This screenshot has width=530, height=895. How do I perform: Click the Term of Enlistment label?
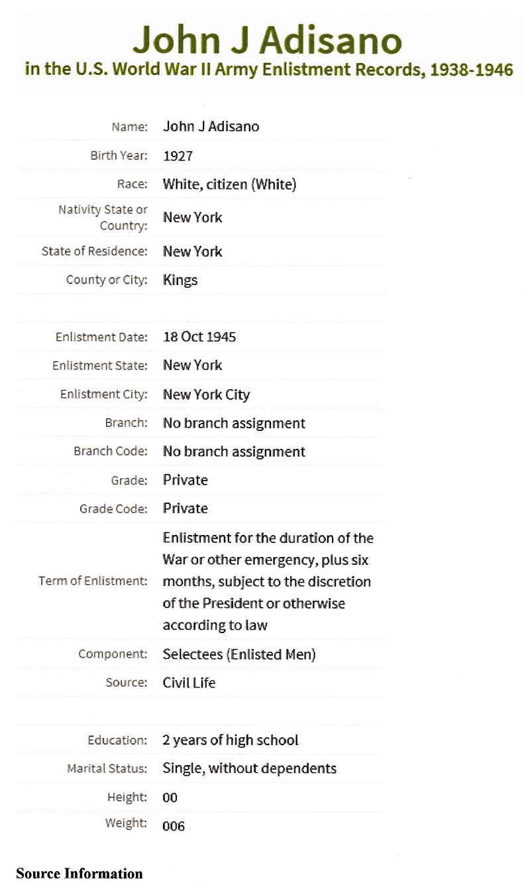coord(93,581)
